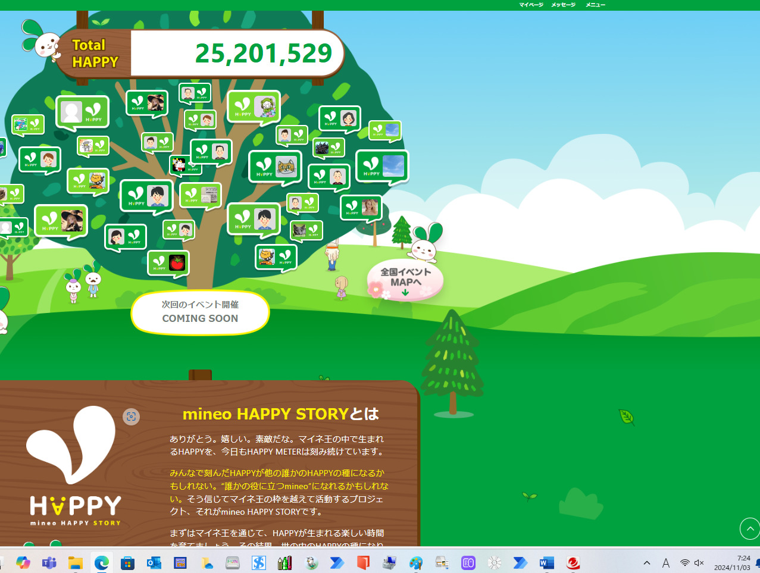Click the Copilot icon in the taskbar
The width and height of the screenshot is (760, 573).
(23, 562)
